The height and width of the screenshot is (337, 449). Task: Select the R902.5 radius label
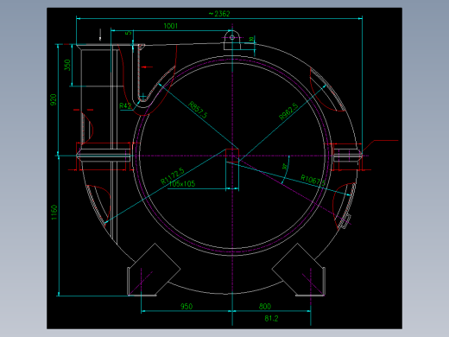[x=288, y=111]
